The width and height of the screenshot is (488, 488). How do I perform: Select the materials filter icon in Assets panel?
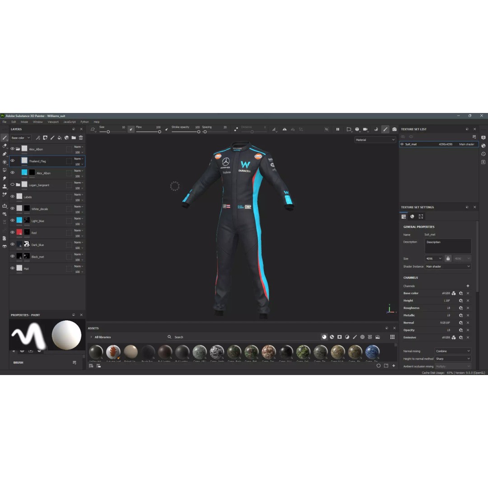click(324, 337)
